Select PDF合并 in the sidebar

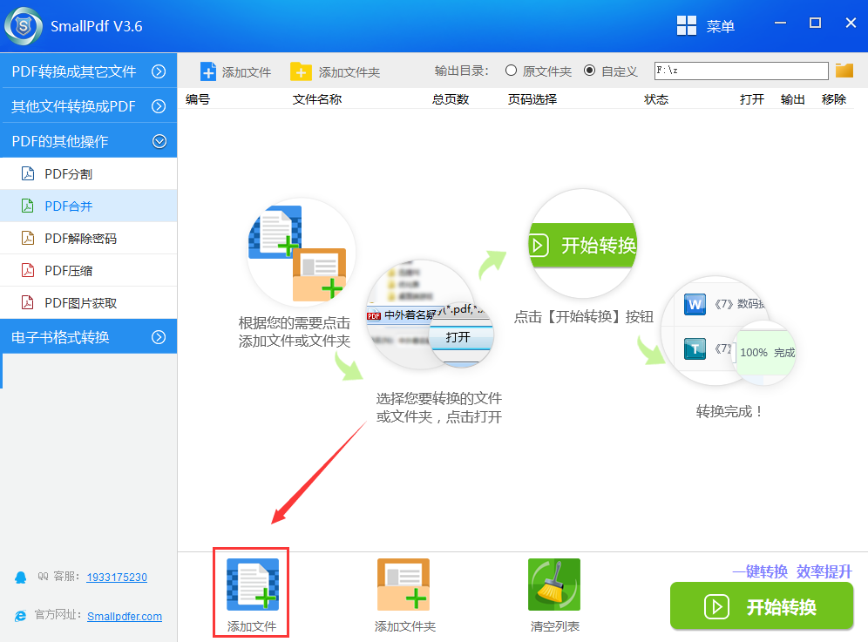coord(89,206)
